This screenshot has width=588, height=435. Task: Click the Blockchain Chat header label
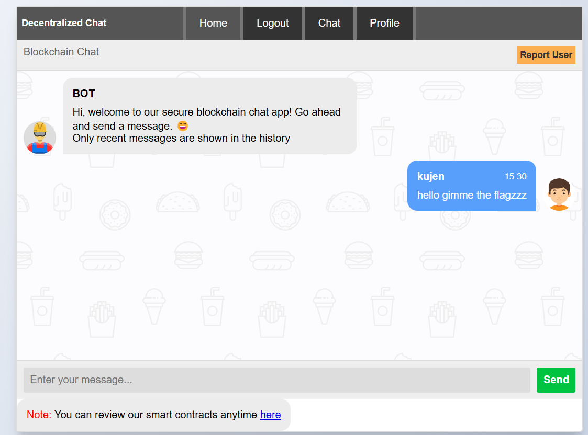tap(61, 52)
